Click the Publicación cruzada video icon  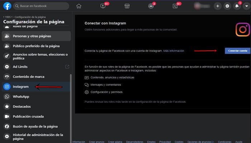7,117
